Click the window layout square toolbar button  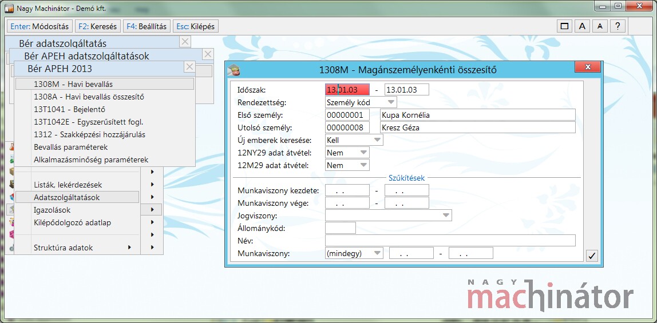pos(564,26)
